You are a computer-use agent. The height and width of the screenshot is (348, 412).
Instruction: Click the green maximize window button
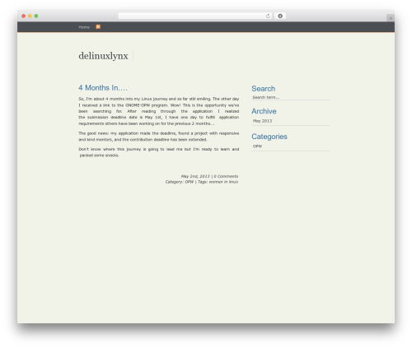point(36,16)
